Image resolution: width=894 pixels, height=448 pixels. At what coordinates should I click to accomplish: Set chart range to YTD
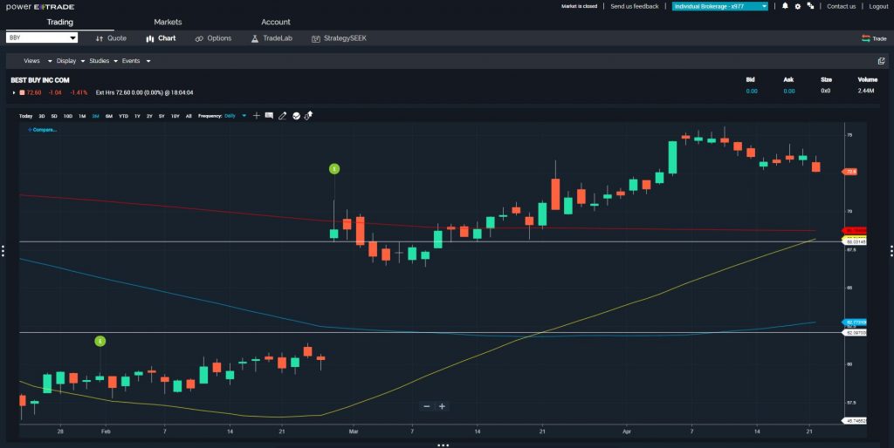[x=123, y=116]
